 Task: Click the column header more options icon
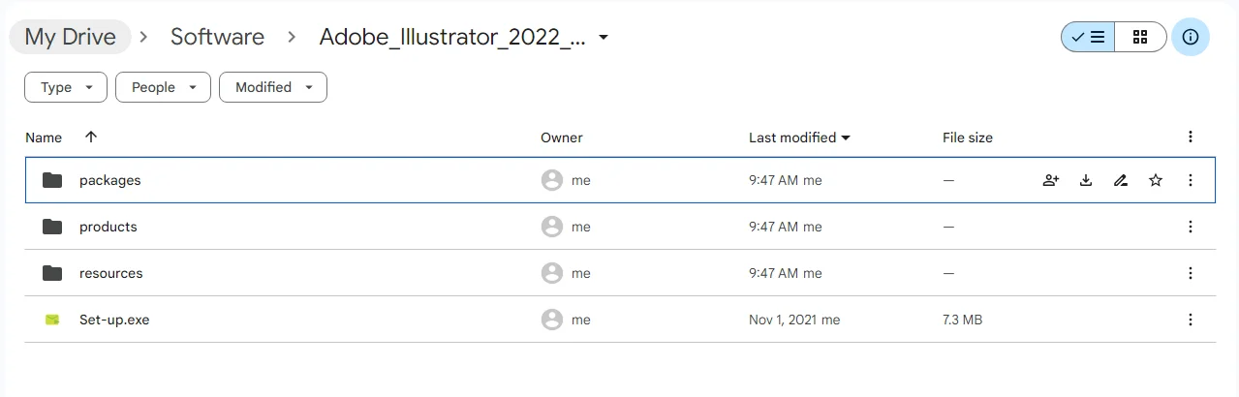pyautogui.click(x=1191, y=137)
